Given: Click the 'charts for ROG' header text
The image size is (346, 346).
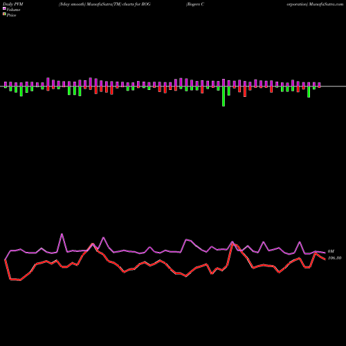Looking at the screenshot, I should (136, 4).
